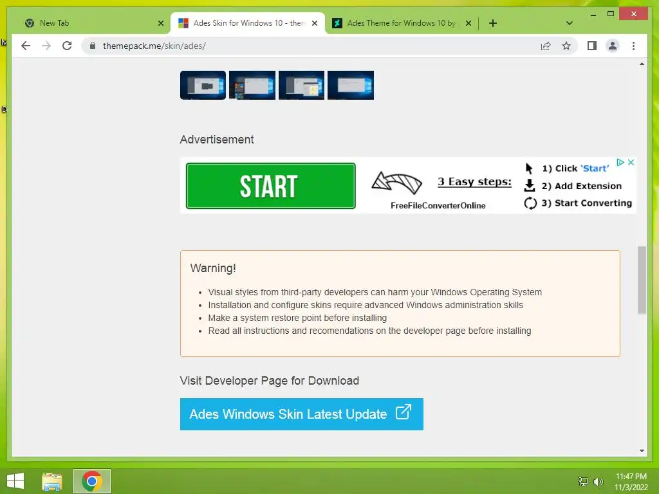
Task: Open the fourth skin preview thumbnail
Action: coord(351,86)
